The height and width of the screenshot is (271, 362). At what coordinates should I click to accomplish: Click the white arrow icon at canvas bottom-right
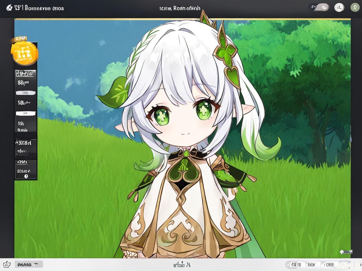pyautogui.click(x=346, y=252)
